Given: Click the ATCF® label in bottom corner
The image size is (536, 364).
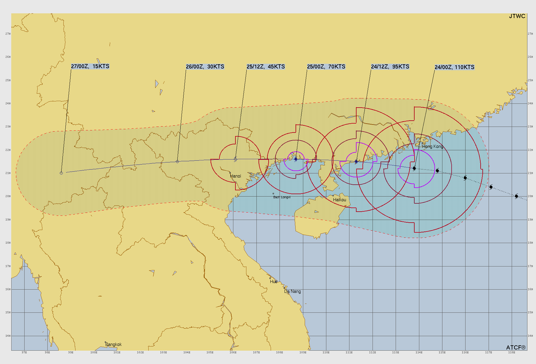Looking at the screenshot, I should click(x=516, y=347).
